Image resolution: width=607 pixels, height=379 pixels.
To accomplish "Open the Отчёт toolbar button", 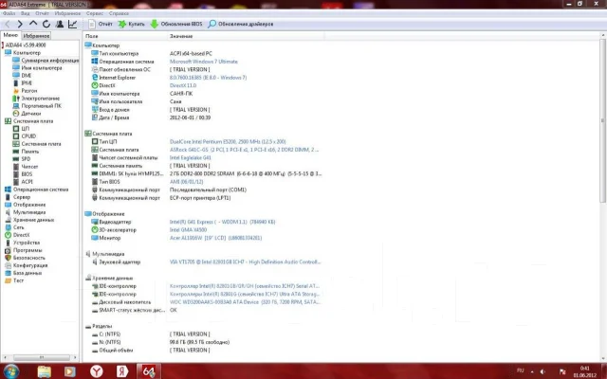I will [x=101, y=24].
